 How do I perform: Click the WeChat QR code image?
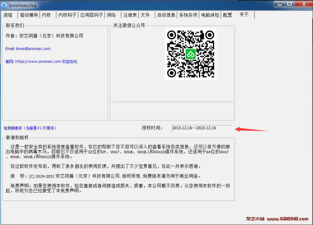coord(191,54)
